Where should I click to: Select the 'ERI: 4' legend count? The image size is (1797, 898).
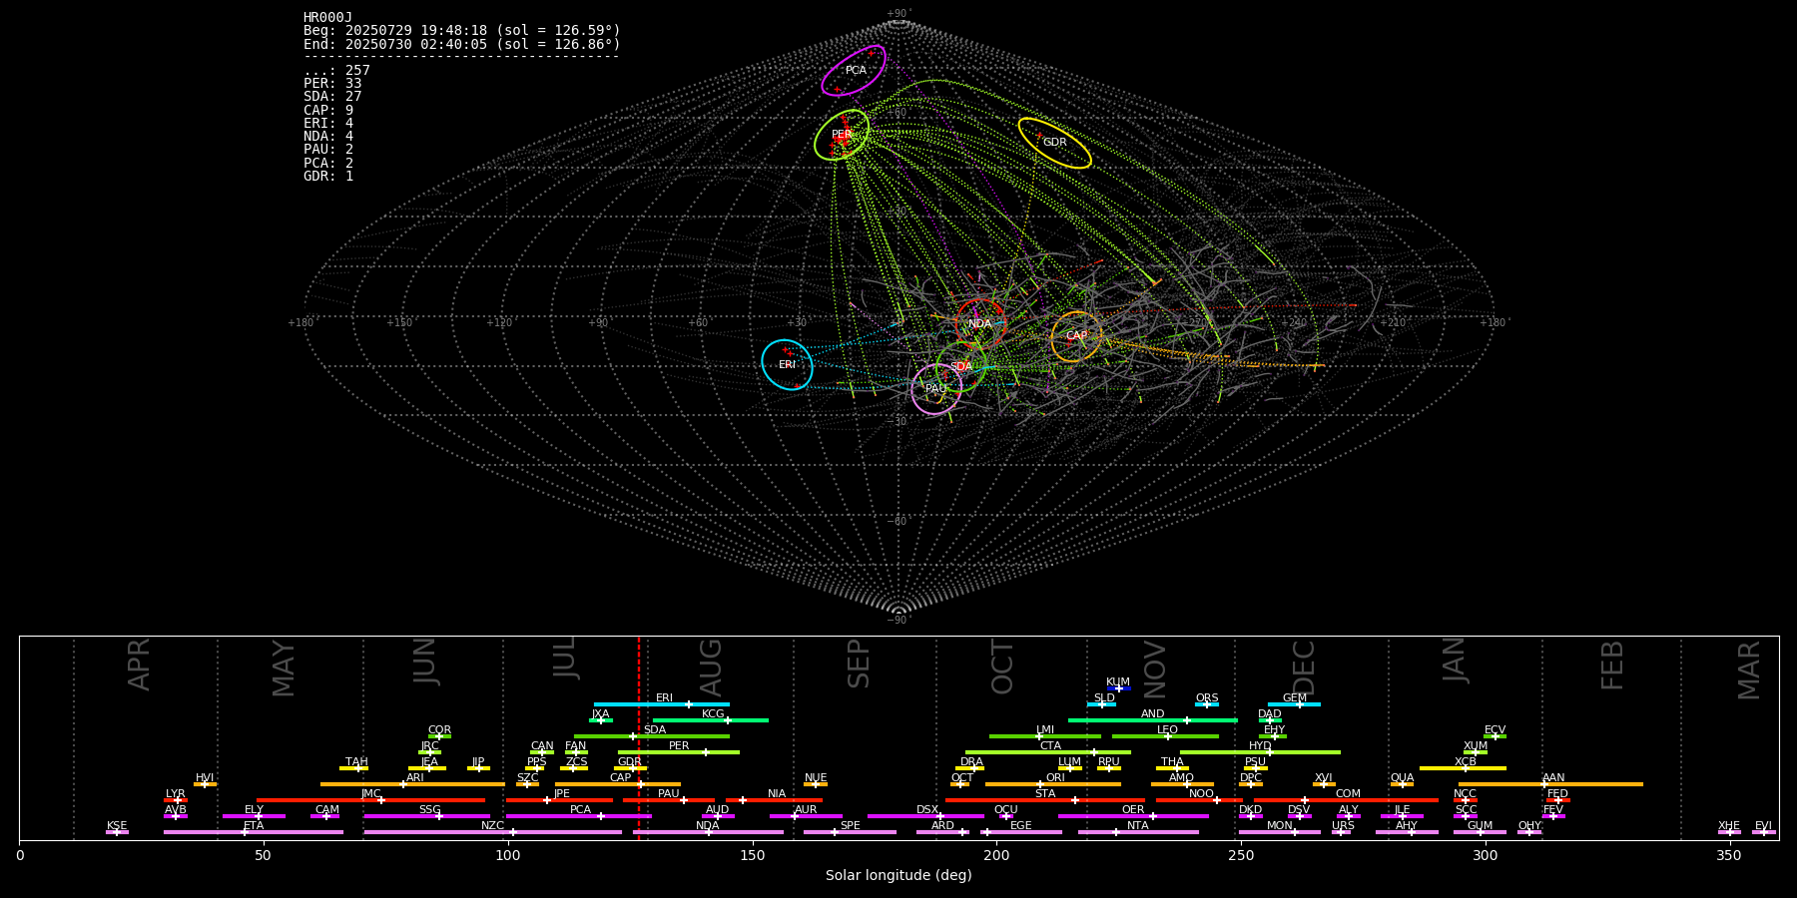pyautogui.click(x=328, y=123)
